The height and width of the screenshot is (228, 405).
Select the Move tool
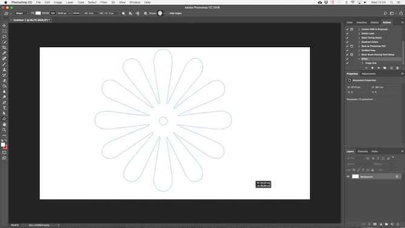click(4, 25)
